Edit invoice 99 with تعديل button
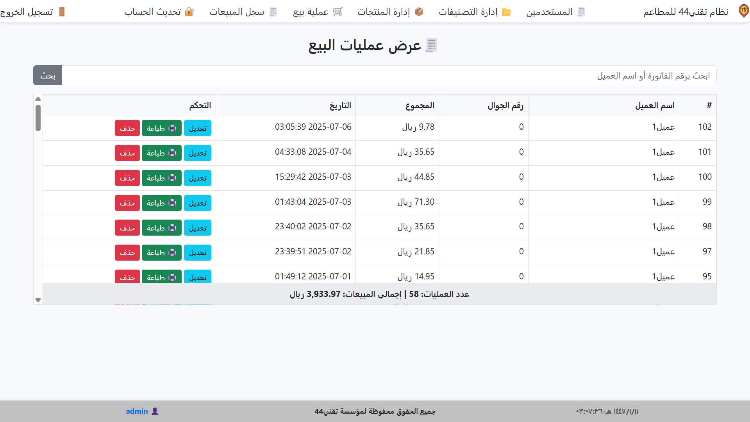Image resolution: width=750 pixels, height=422 pixels. coord(198,203)
